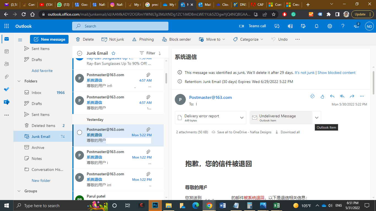Toggle the hamburger navigation pane button

tap(20, 40)
